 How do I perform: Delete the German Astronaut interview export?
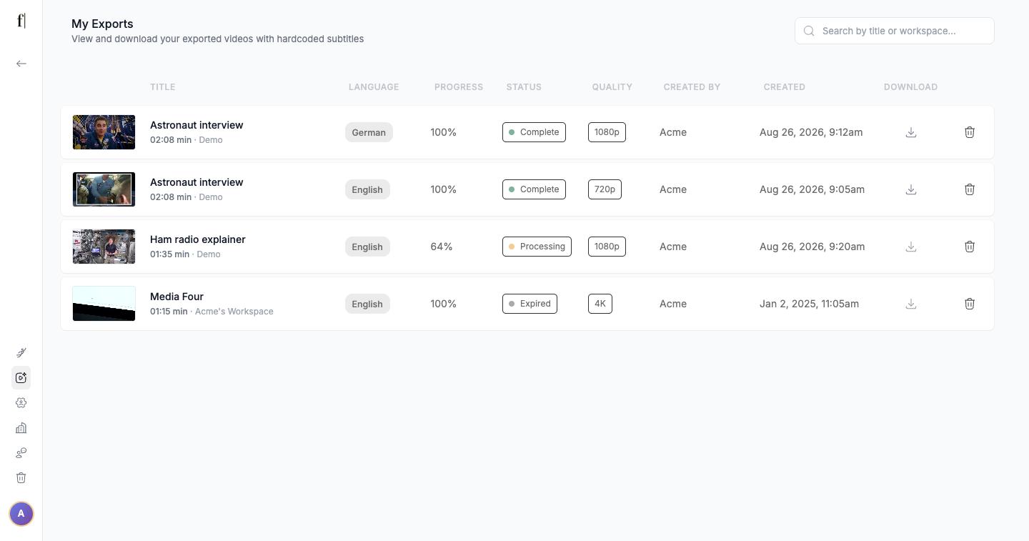(970, 132)
